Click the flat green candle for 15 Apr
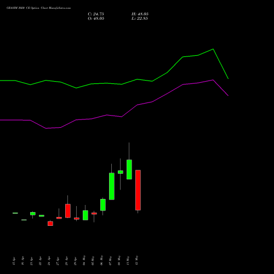Screen dimensions: 274x274 click(x=15, y=213)
